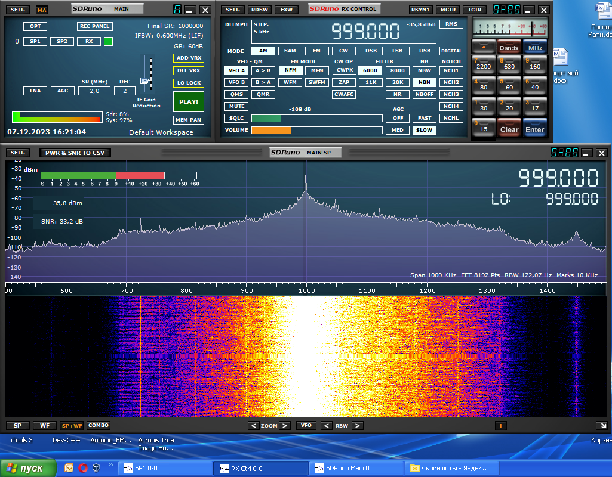Viewport: 612px width, 477px height.
Task: Toggle the LNA button
Action: (x=35, y=91)
